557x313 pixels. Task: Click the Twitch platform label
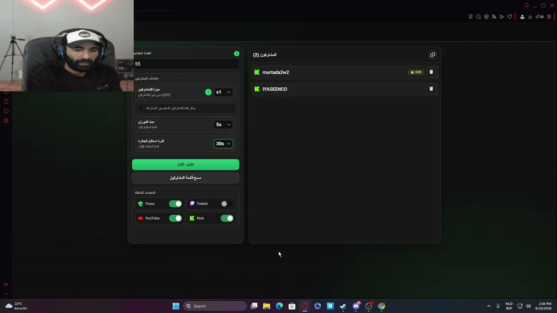coord(202,203)
